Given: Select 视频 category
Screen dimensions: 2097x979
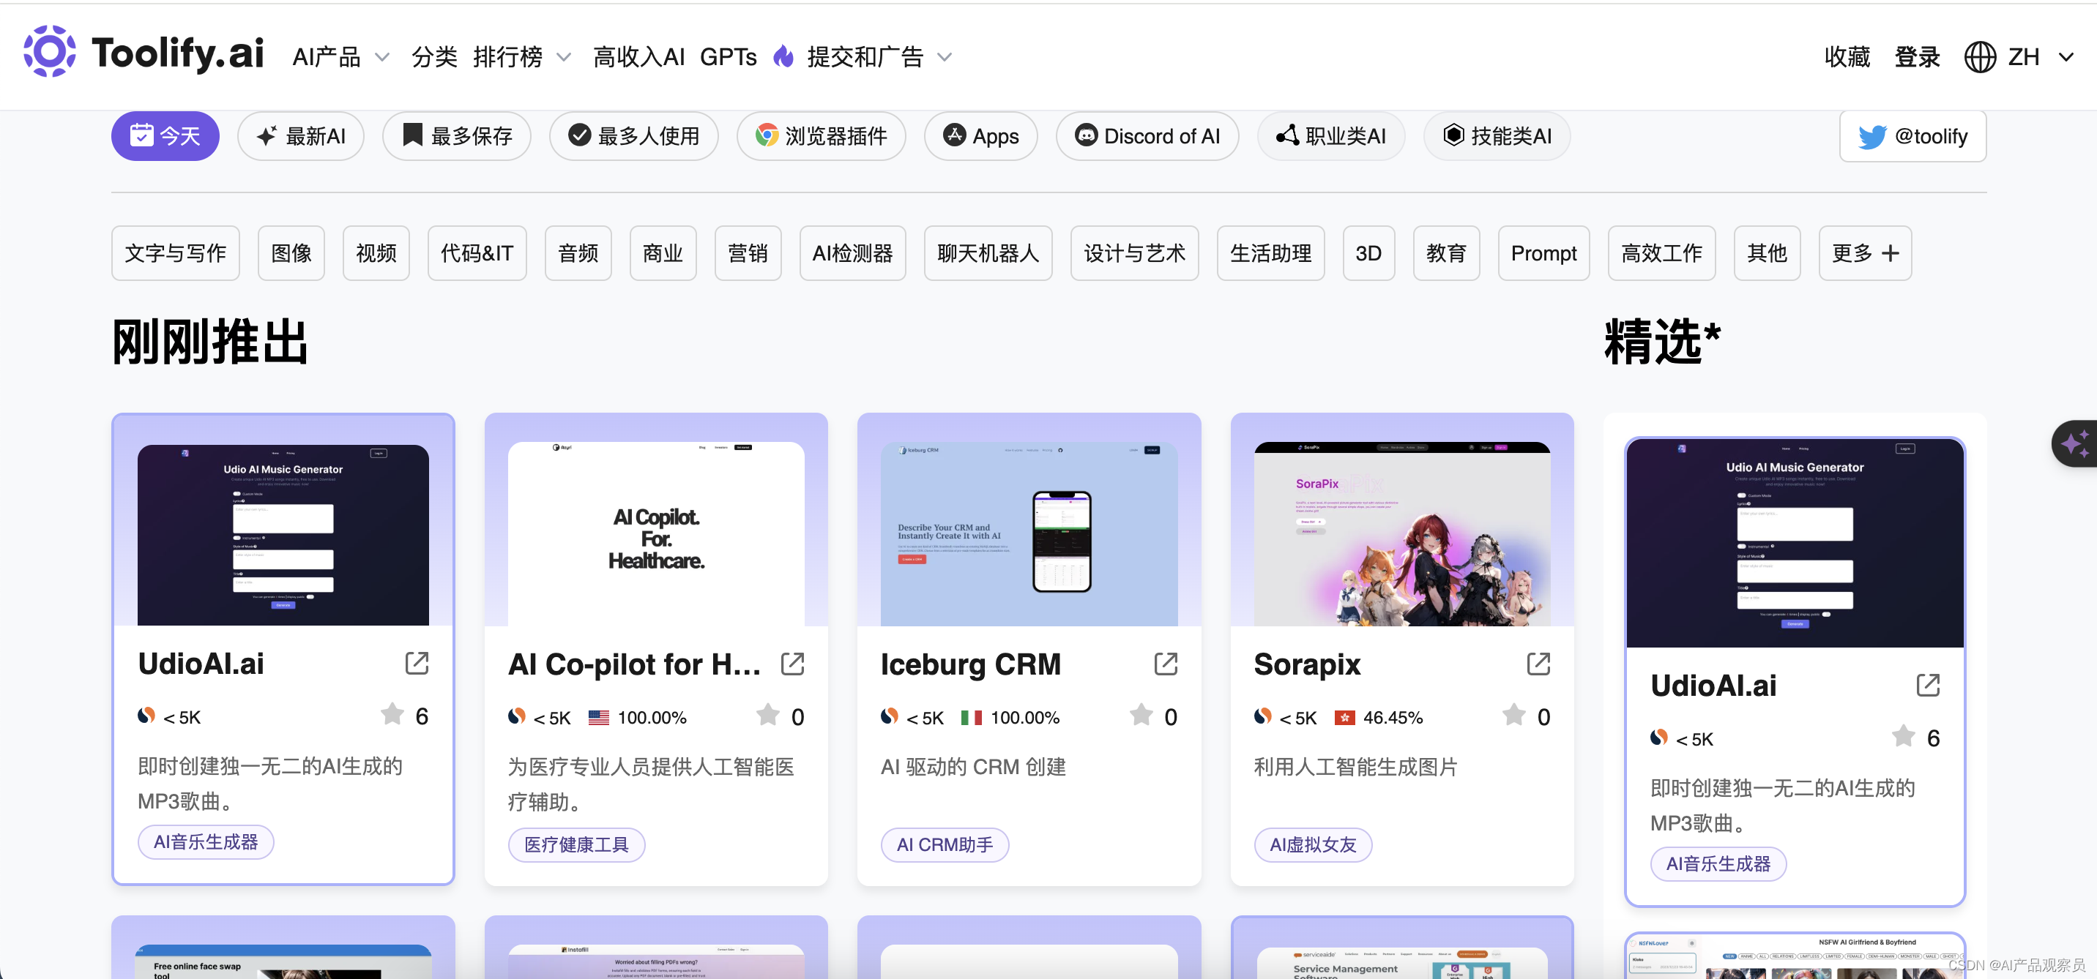Looking at the screenshot, I should (376, 253).
